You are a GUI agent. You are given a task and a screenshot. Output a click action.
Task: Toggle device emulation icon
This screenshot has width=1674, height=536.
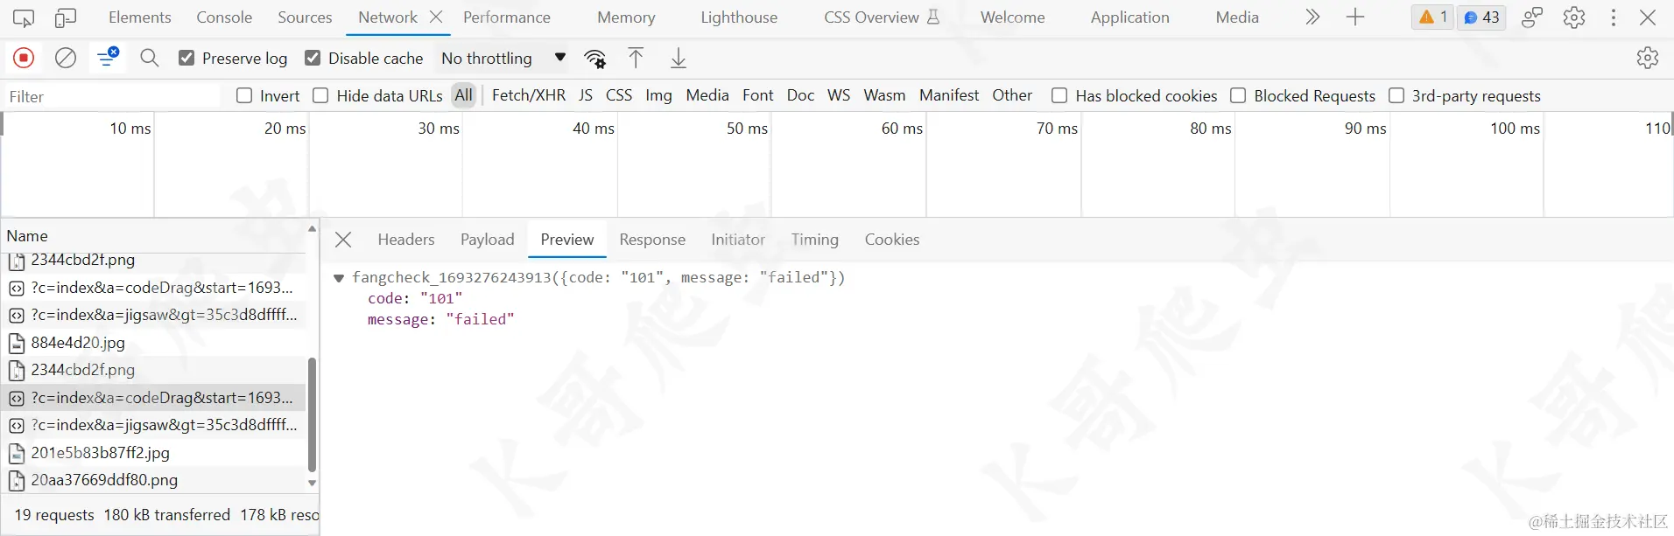pos(66,17)
